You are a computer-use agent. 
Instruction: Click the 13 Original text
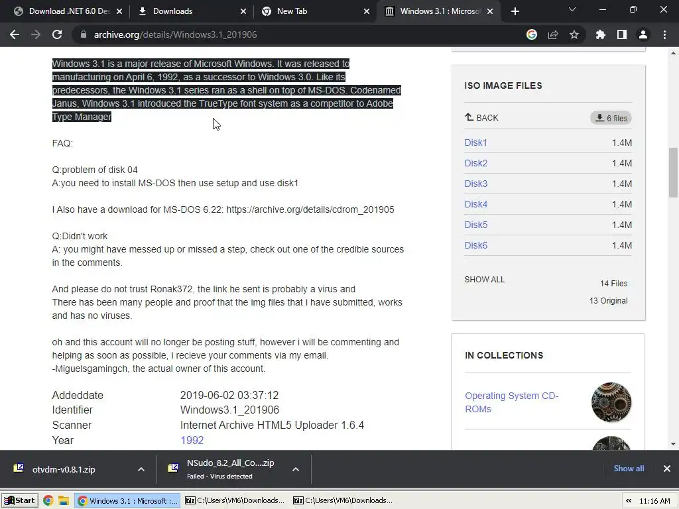coord(608,301)
